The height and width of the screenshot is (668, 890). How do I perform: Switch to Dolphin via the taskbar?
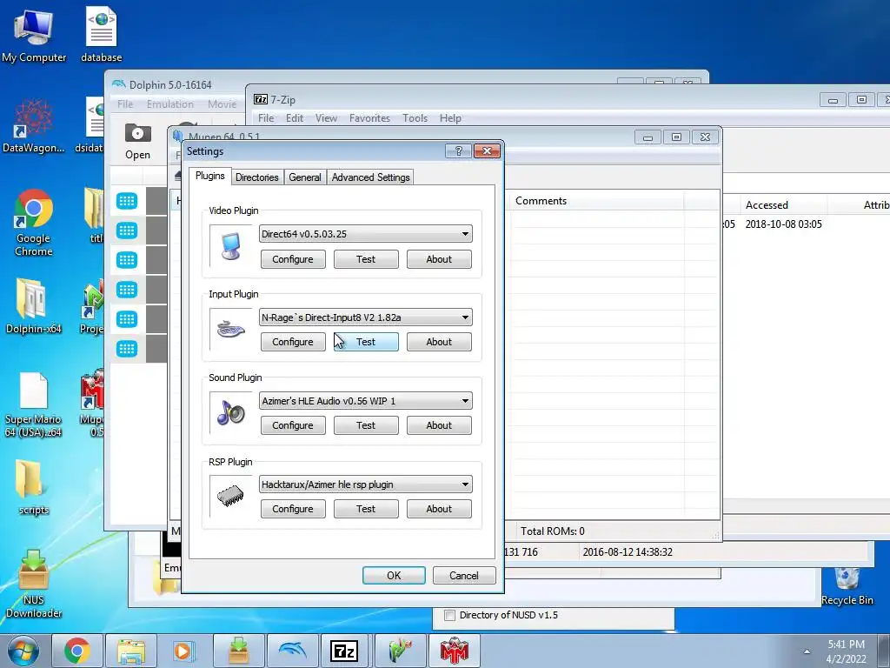tap(292, 651)
